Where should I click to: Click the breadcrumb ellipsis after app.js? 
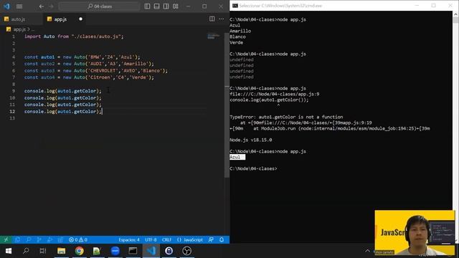[x=33, y=29]
